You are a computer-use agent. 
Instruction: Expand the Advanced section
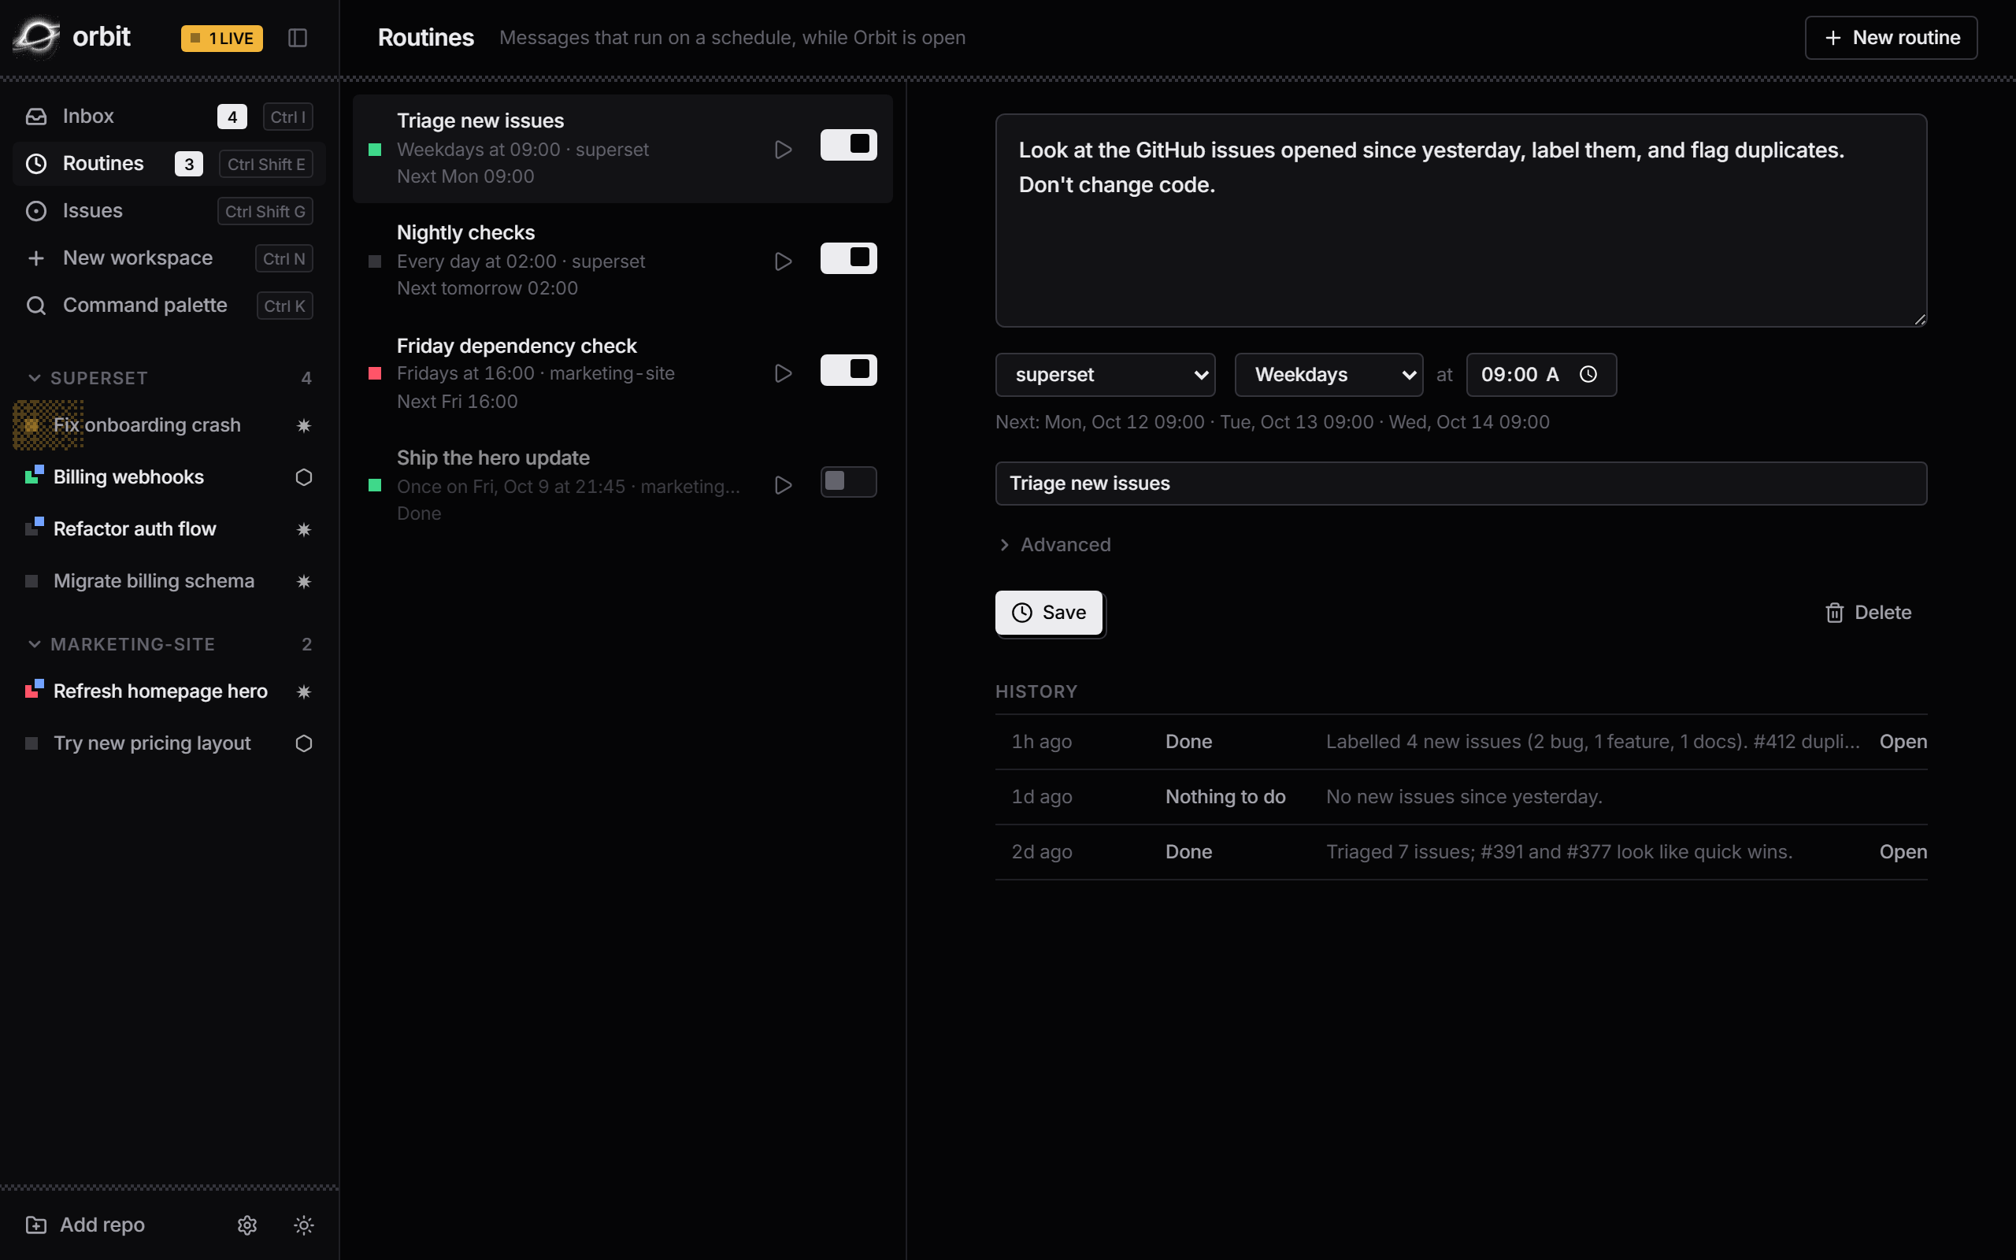(x=1054, y=544)
